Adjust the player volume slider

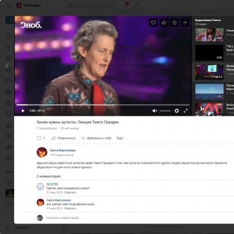[165, 111]
